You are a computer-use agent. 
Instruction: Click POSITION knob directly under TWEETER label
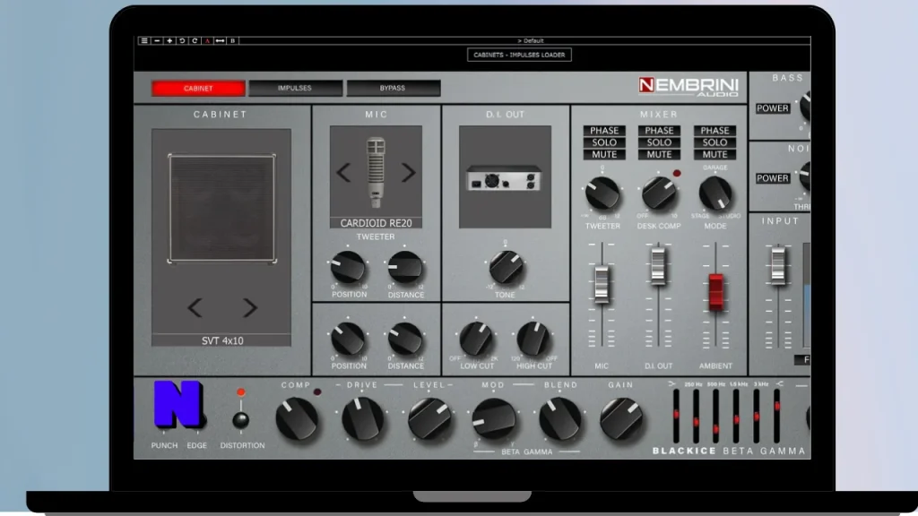tap(348, 267)
